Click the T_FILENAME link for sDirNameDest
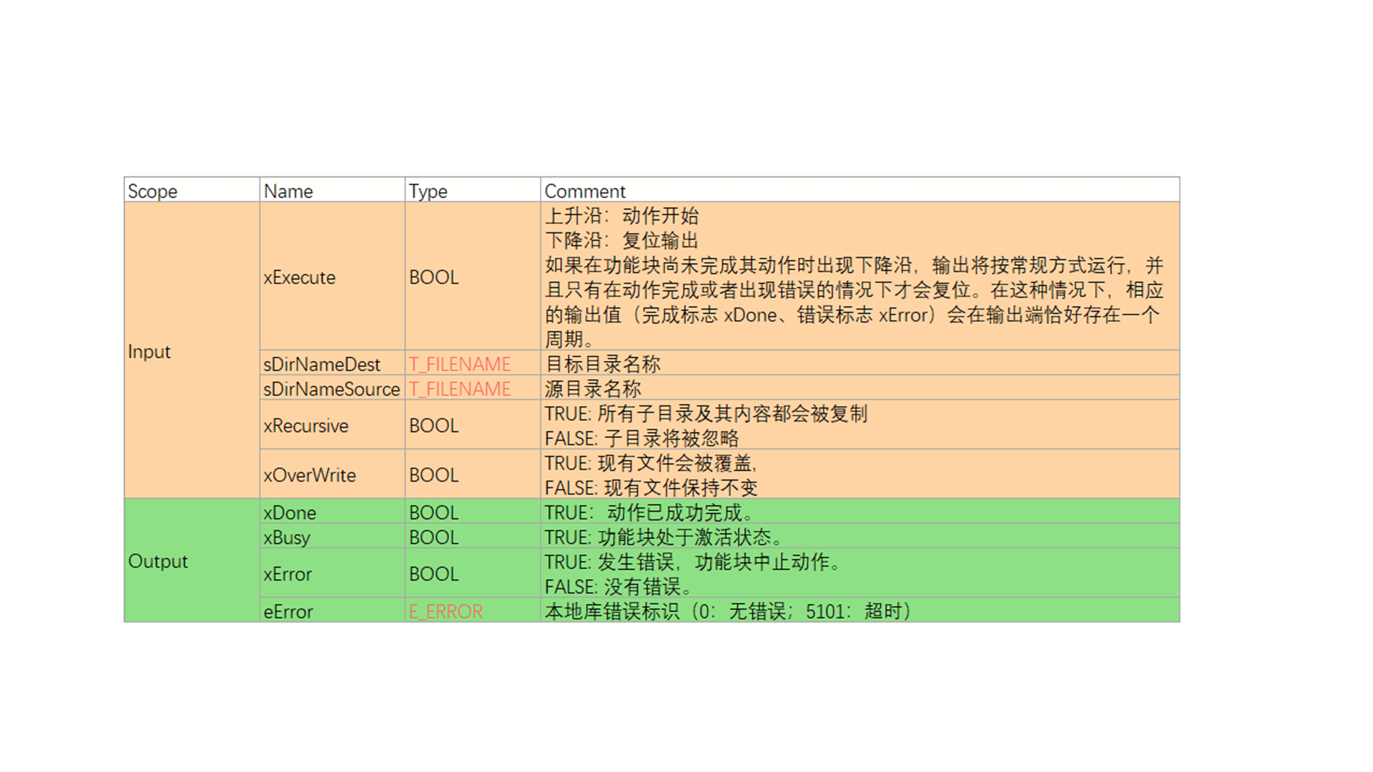This screenshot has height=772, width=1373. tap(459, 364)
